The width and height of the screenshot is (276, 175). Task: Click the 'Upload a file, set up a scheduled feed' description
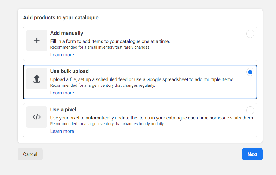(x=142, y=79)
